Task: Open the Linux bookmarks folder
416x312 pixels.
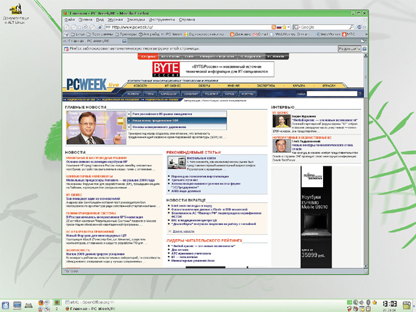Action: coord(78,34)
